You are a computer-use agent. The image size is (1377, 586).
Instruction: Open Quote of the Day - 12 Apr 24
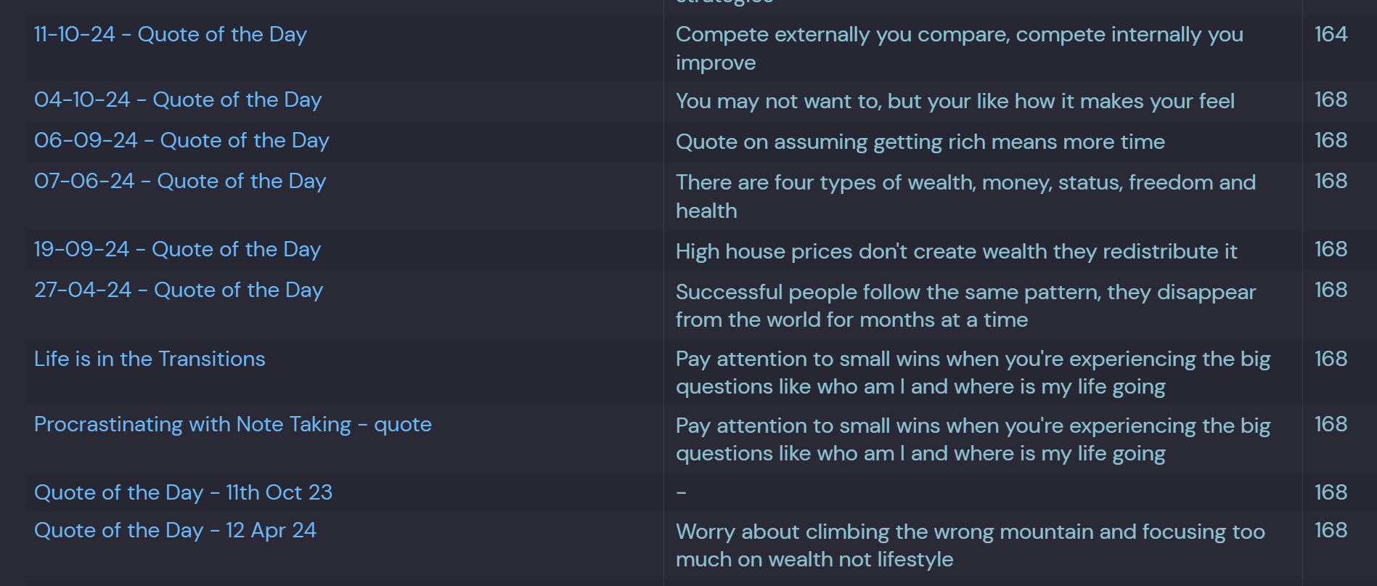click(x=175, y=531)
